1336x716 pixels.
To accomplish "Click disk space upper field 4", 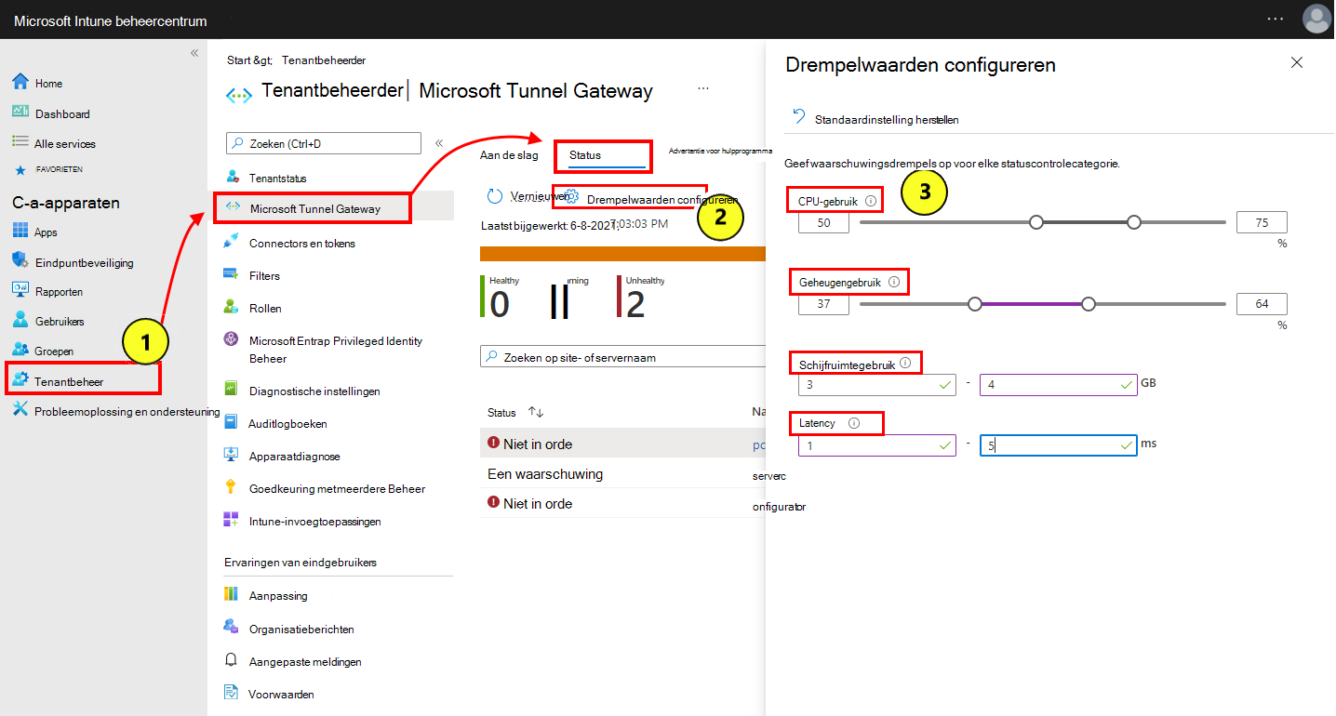I will click(x=1058, y=384).
